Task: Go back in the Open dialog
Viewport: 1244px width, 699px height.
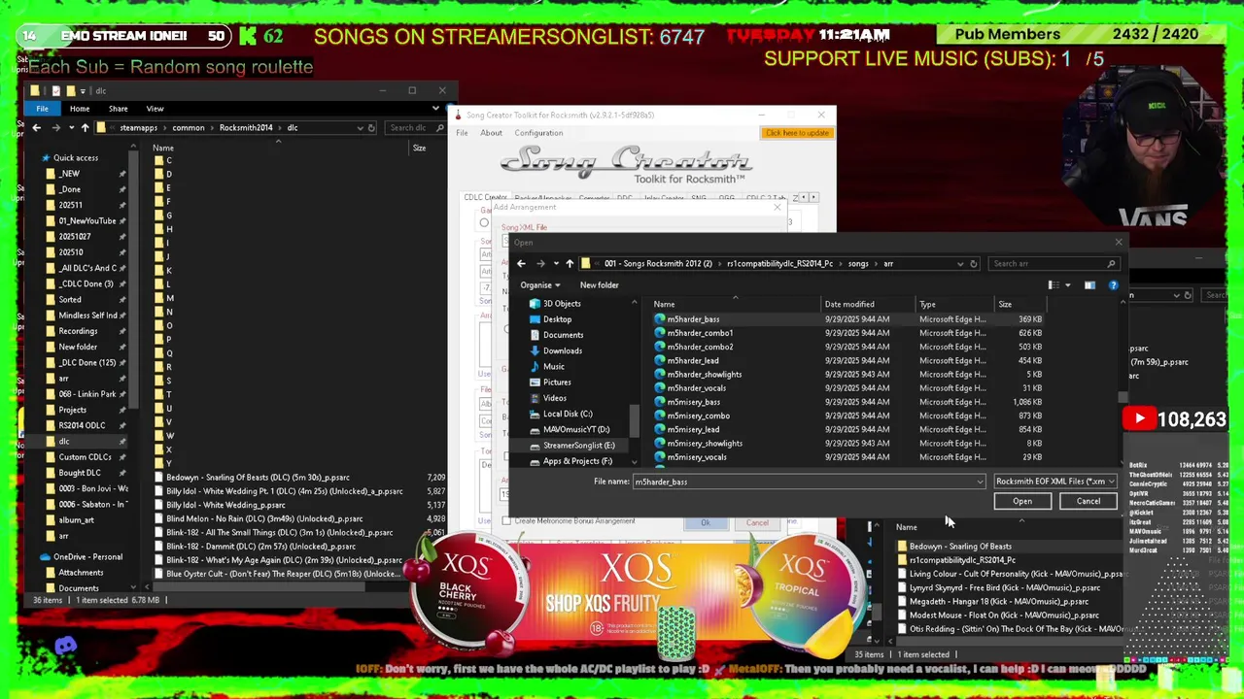Action: [x=521, y=263]
